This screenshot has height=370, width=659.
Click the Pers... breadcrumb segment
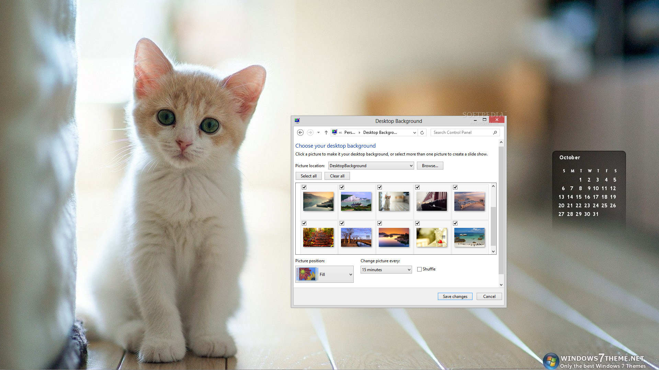350,132
